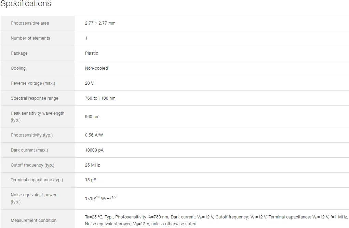Click the Spectral response range label

click(x=35, y=98)
